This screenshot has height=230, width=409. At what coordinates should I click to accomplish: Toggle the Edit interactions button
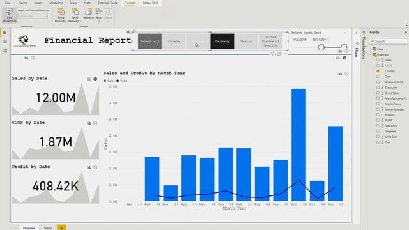pyautogui.click(x=10, y=15)
